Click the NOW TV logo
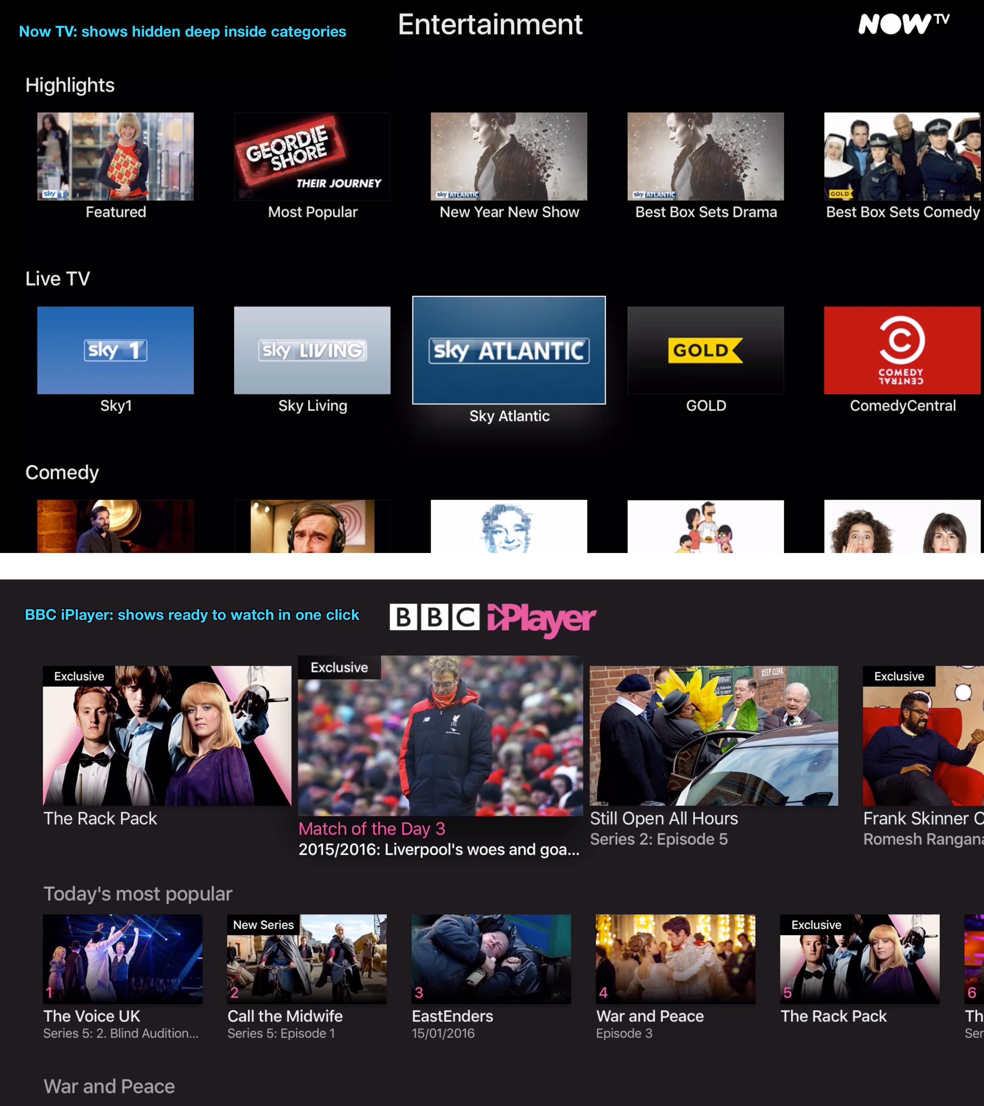Viewport: 984px width, 1106px height. point(904,24)
